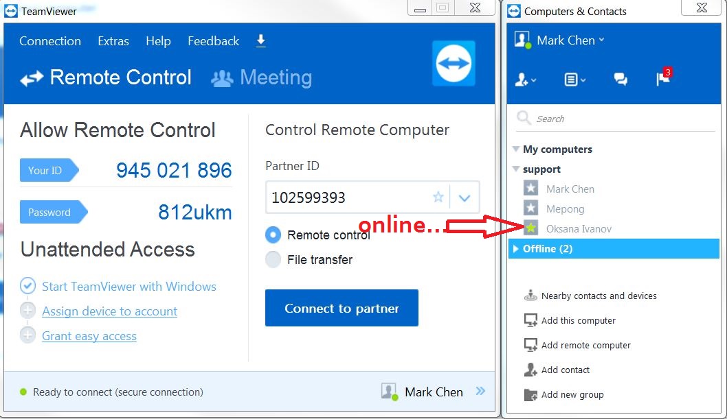The image size is (727, 419).
Task: Click the Add new group folder icon
Action: click(530, 394)
